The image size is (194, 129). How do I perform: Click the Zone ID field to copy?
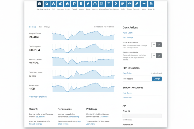pyautogui.click(x=142, y=116)
